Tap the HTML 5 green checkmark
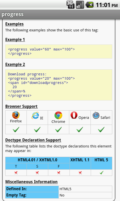 tap(101, 173)
